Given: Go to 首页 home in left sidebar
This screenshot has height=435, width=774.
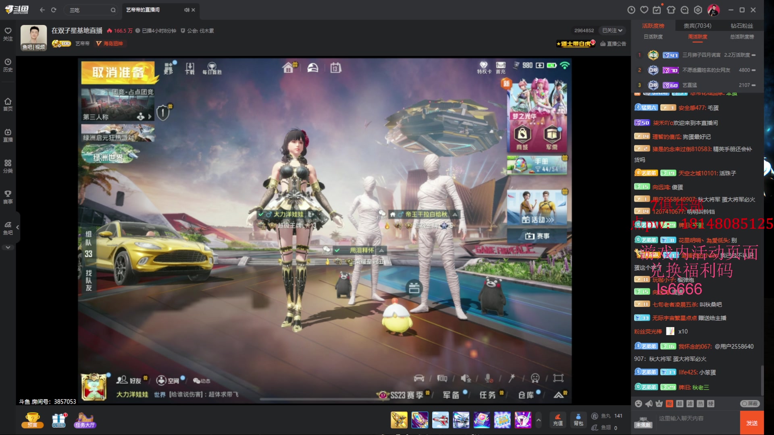Looking at the screenshot, I should tap(8, 104).
